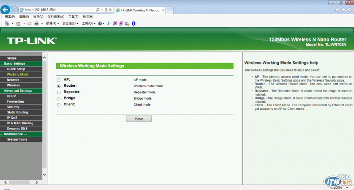Open the 安全性(S) dropdown menu

pyautogui.click(x=70, y=23)
